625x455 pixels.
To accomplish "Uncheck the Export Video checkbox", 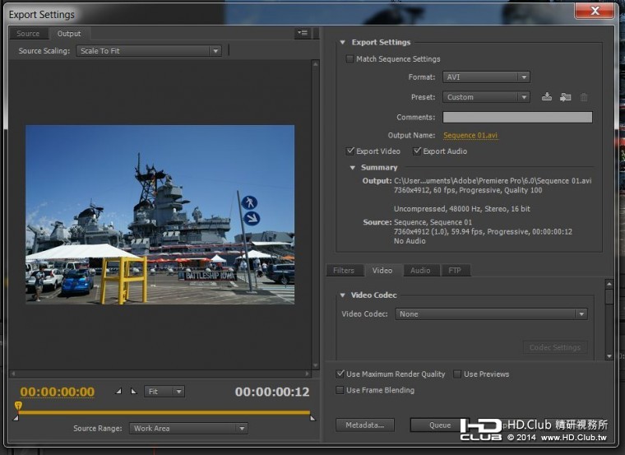I will coord(351,151).
